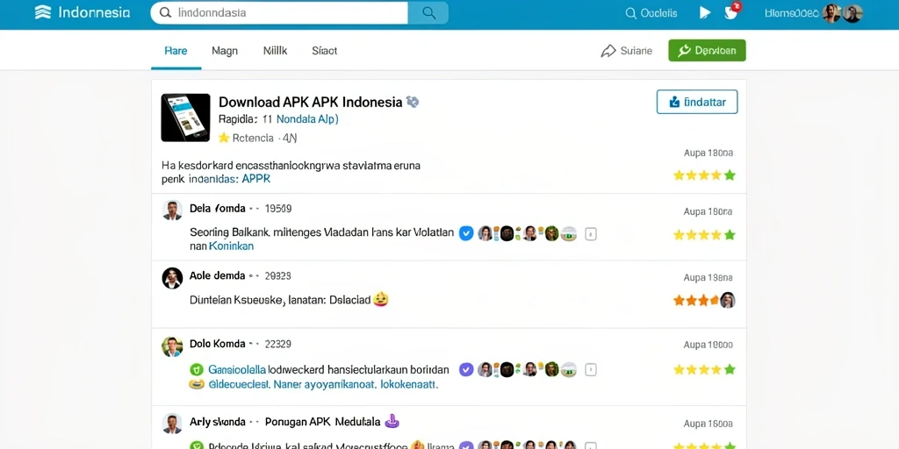Click the purple icon after Ponugan APK Medutala
The width and height of the screenshot is (899, 449).
pos(392,422)
